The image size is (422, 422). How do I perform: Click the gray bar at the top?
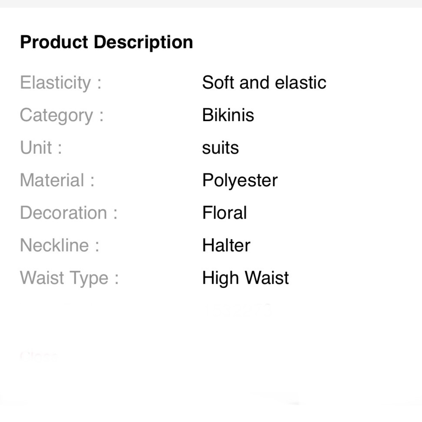click(211, 4)
